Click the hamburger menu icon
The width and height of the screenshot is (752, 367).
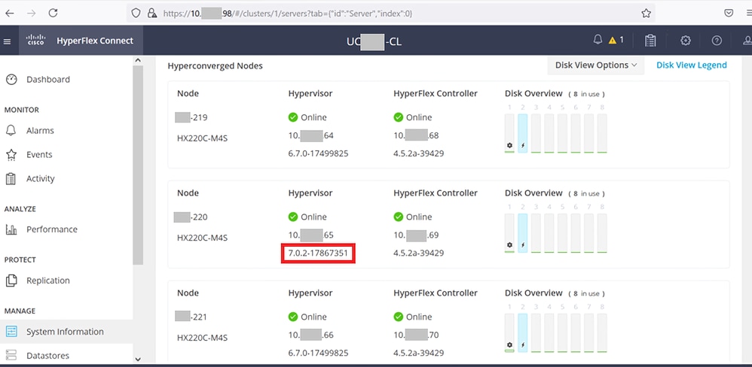coord(8,41)
